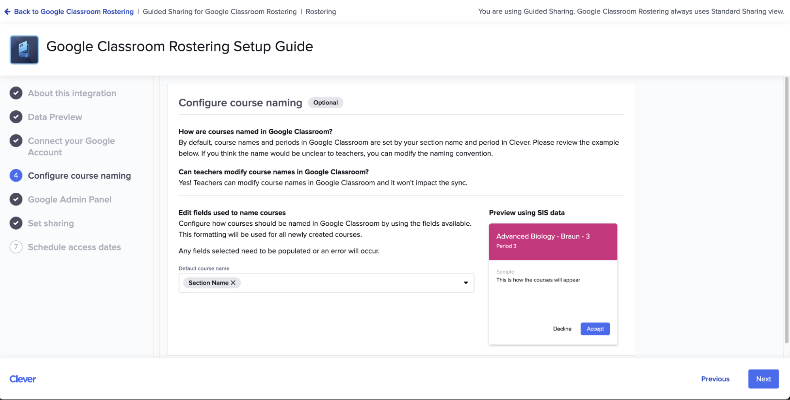The width and height of the screenshot is (790, 400).
Task: Click the circled 7 beside Schedule access dates
Action: tap(15, 247)
